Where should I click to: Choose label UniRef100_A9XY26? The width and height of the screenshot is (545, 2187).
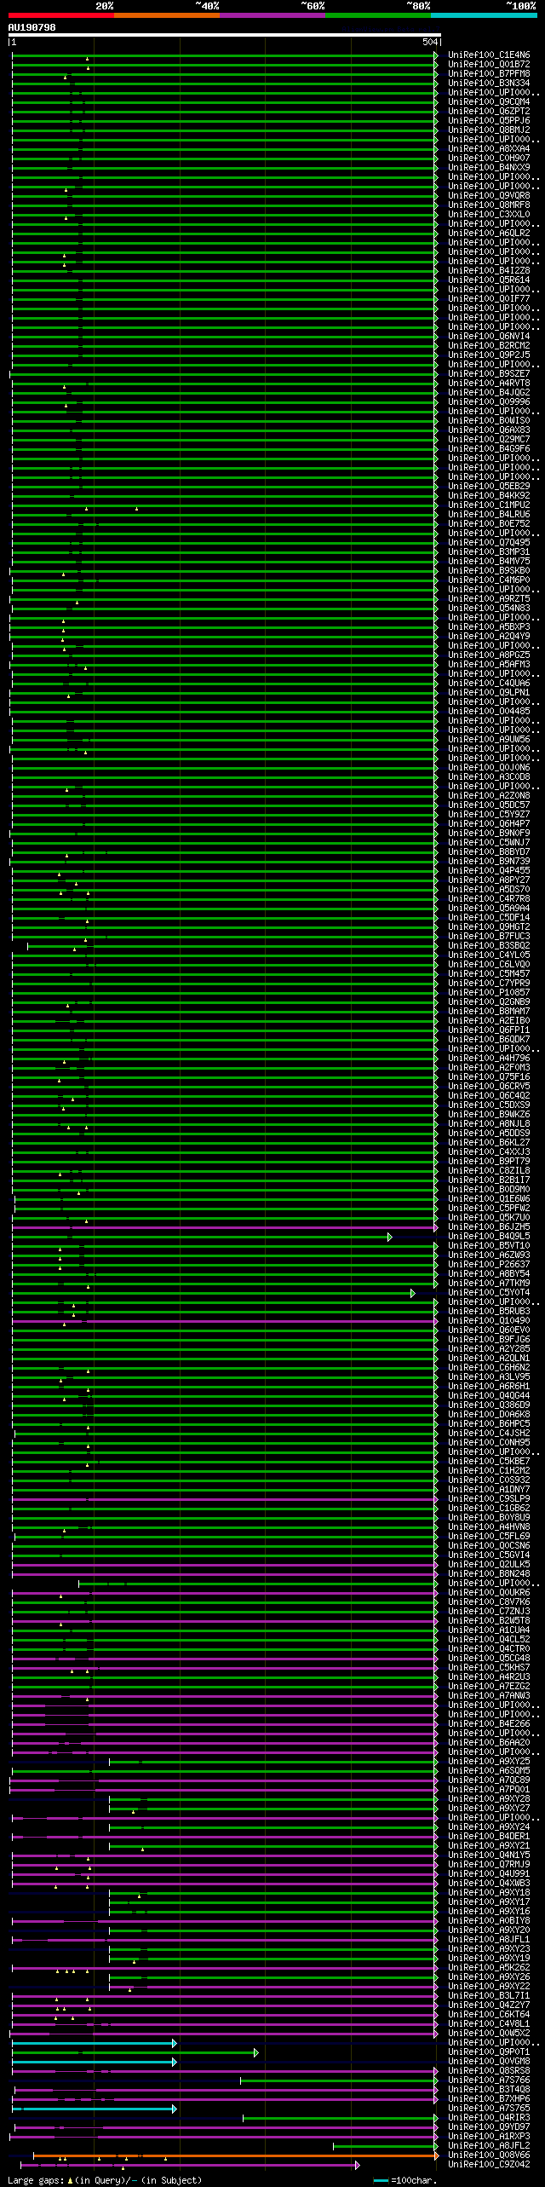(489, 1977)
